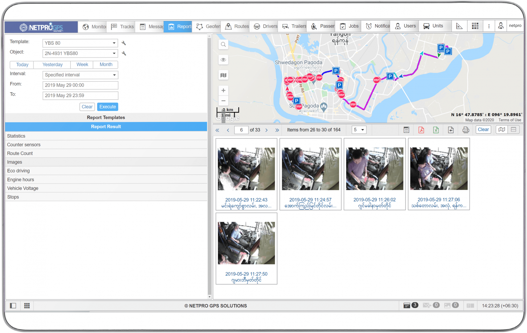Screen dimensions: 527x333
Task: Activate the map search magnifier tool
Action: point(223,44)
